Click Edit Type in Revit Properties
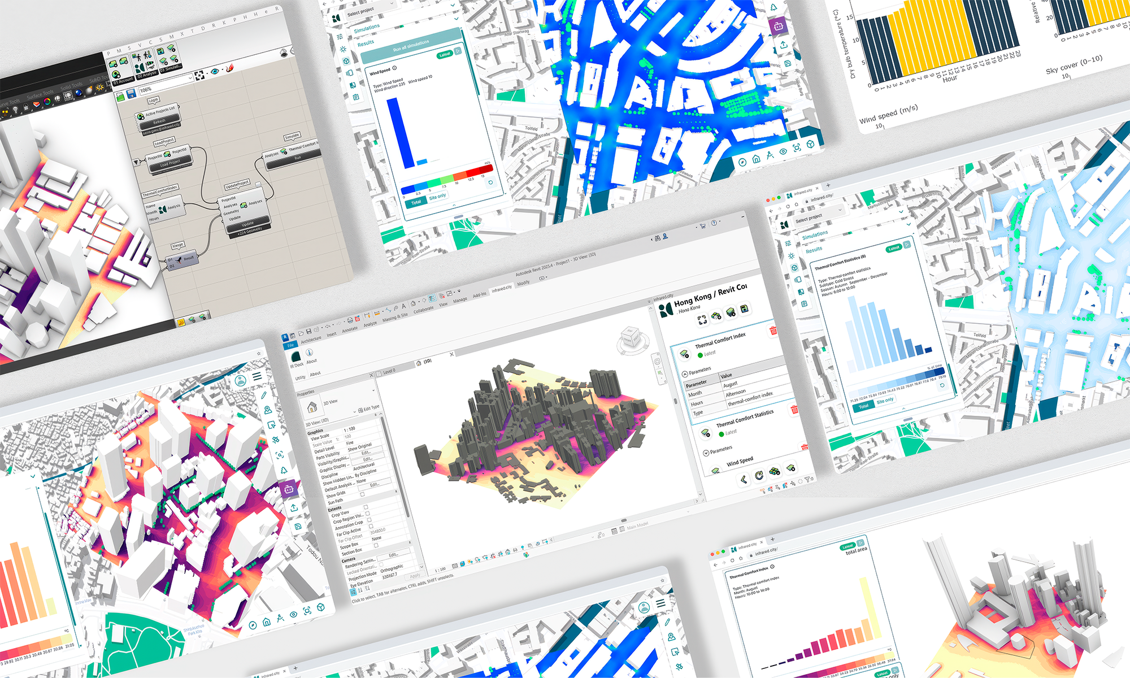The height and width of the screenshot is (678, 1130). tap(369, 408)
